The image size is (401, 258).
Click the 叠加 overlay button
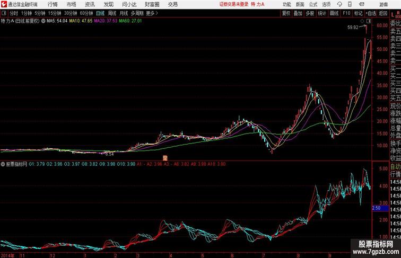298,13
